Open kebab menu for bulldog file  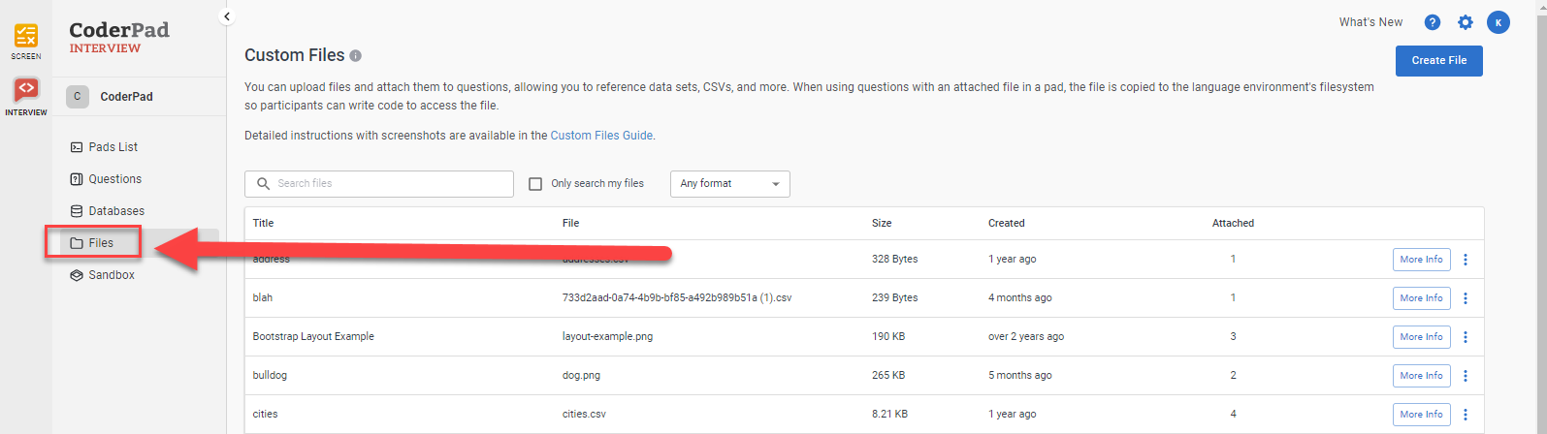[x=1466, y=376]
